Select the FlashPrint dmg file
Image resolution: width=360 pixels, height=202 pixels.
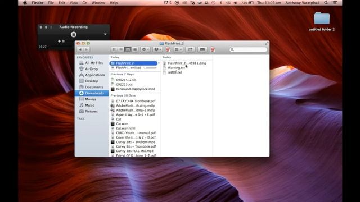point(187,63)
